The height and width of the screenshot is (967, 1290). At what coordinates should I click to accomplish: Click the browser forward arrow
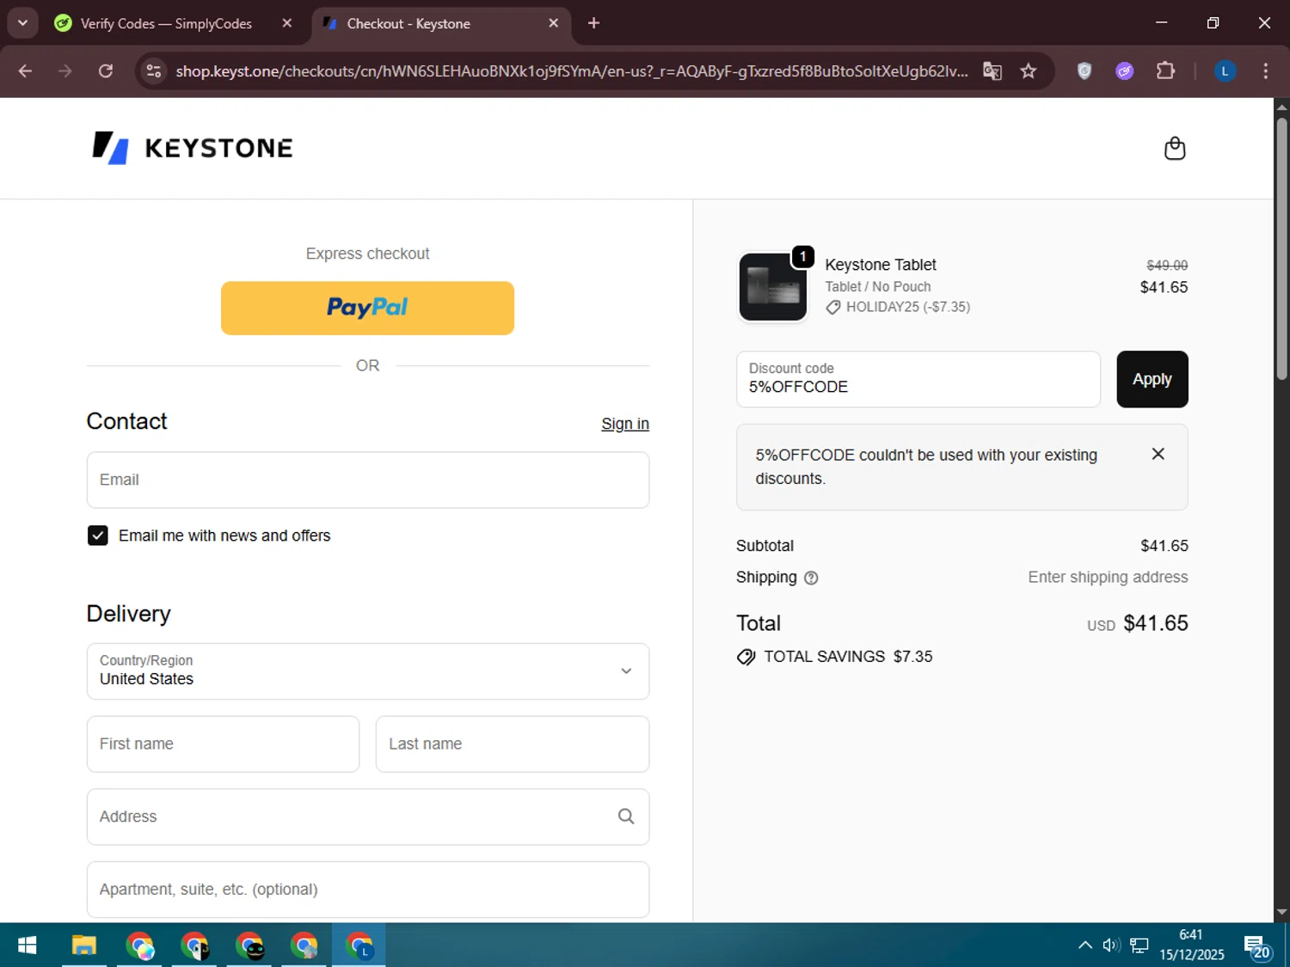[x=65, y=71]
